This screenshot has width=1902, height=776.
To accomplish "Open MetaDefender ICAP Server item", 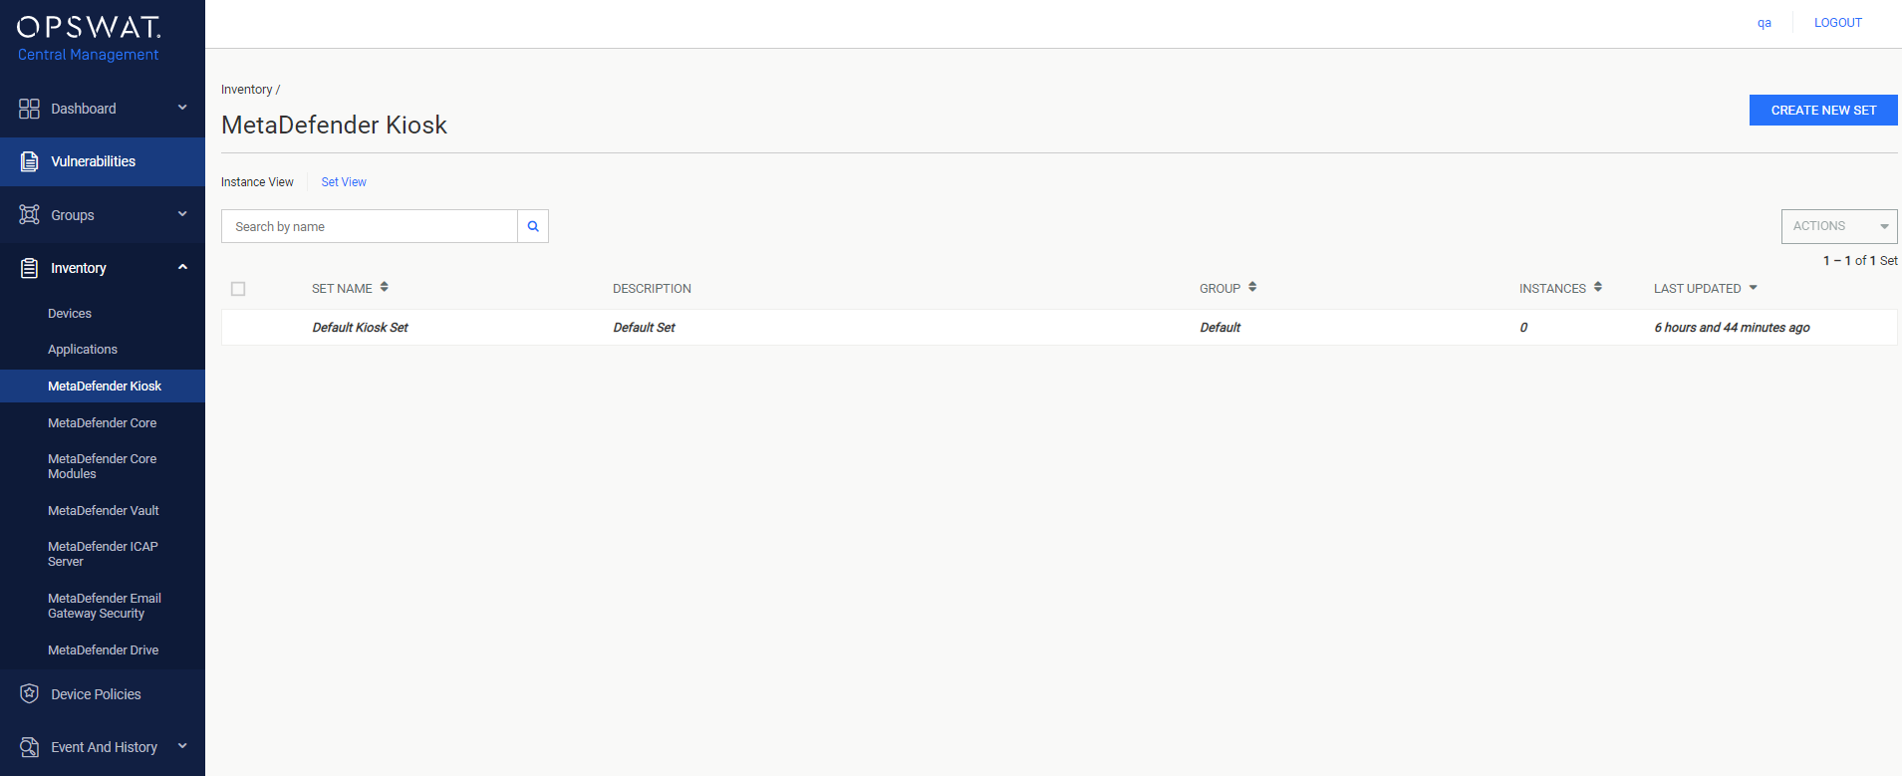I will click(x=103, y=554).
